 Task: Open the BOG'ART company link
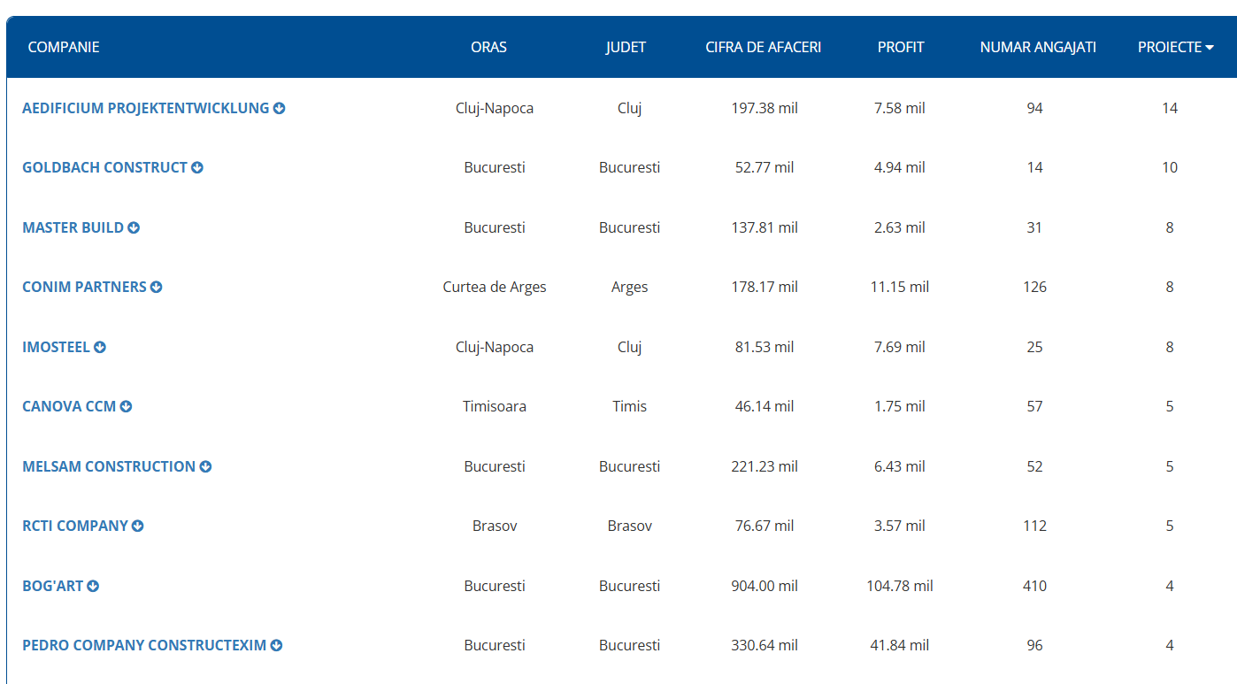[x=52, y=586]
